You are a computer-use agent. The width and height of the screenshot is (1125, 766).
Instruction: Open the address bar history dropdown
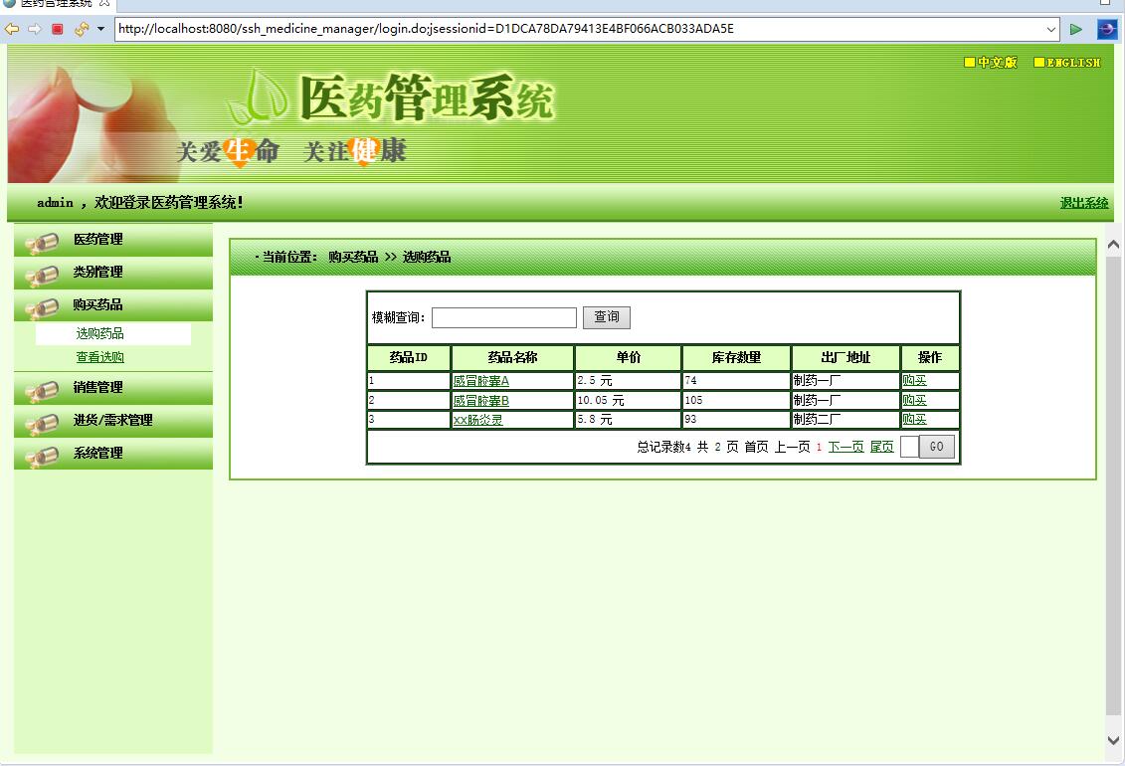(x=1051, y=29)
